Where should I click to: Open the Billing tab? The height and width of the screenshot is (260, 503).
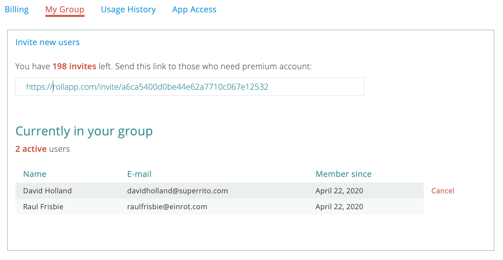[17, 9]
